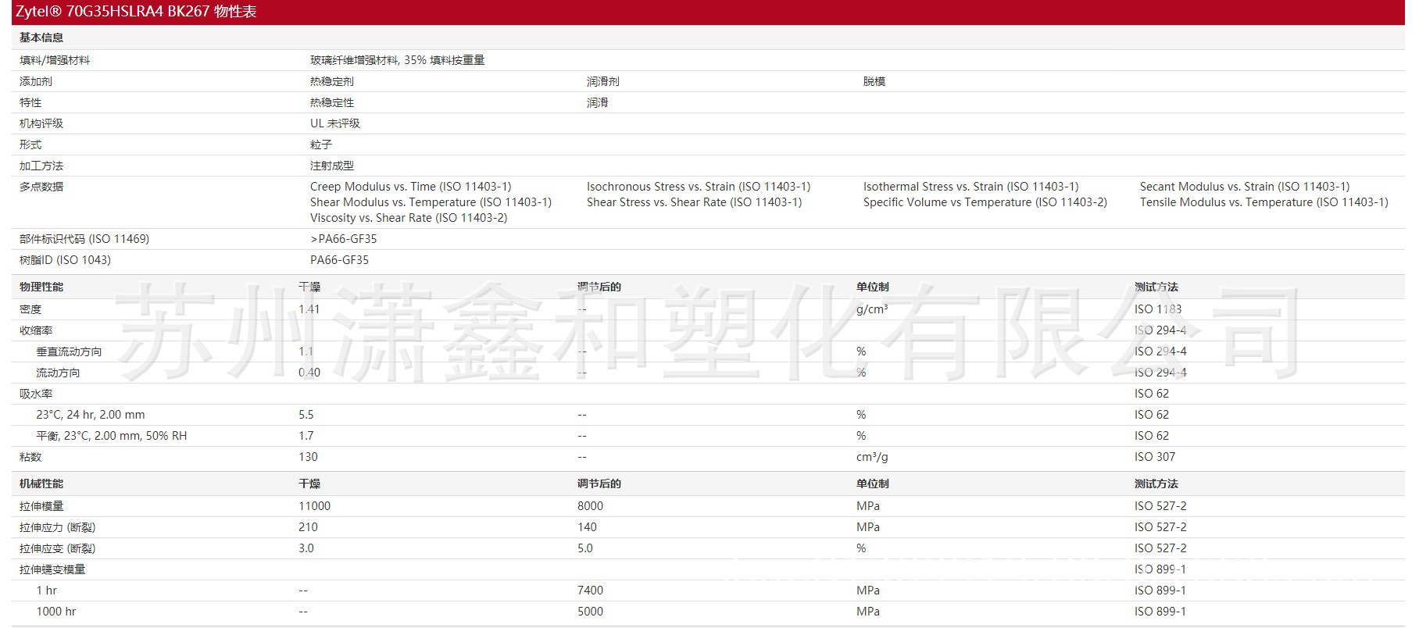Select the 流动方向 shrinkage row label
This screenshot has width=1419, height=628.
[x=58, y=373]
